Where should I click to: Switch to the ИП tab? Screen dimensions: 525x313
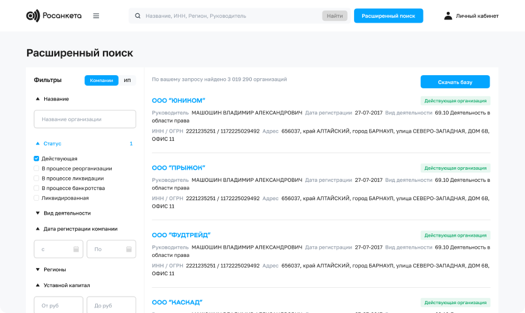click(x=127, y=80)
